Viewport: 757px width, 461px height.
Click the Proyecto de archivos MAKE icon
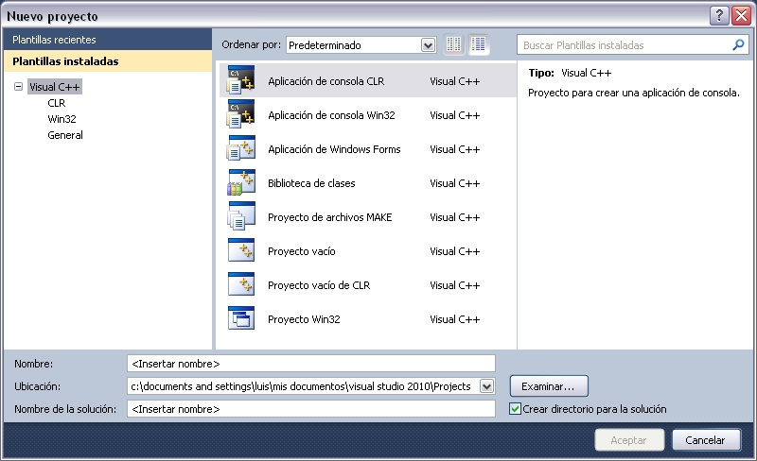pos(241,216)
